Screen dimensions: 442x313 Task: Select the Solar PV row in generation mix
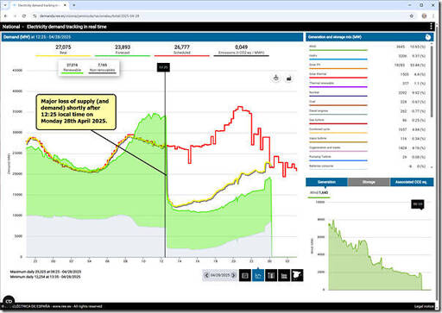tap(367, 66)
